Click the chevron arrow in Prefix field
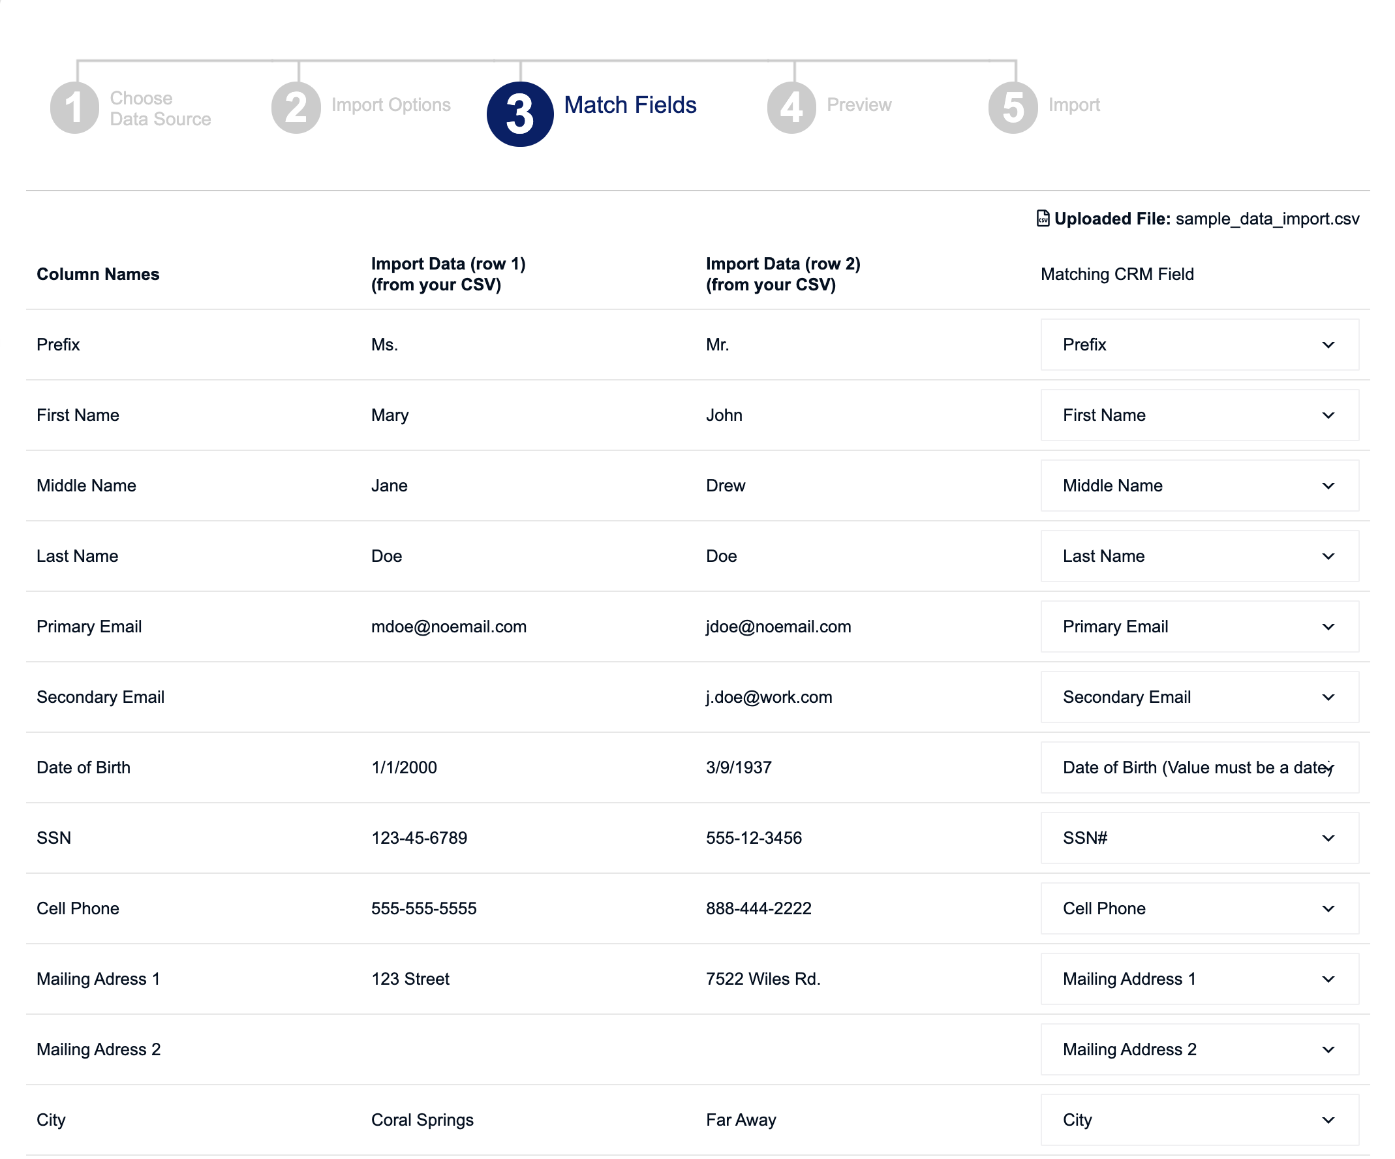 click(1328, 345)
